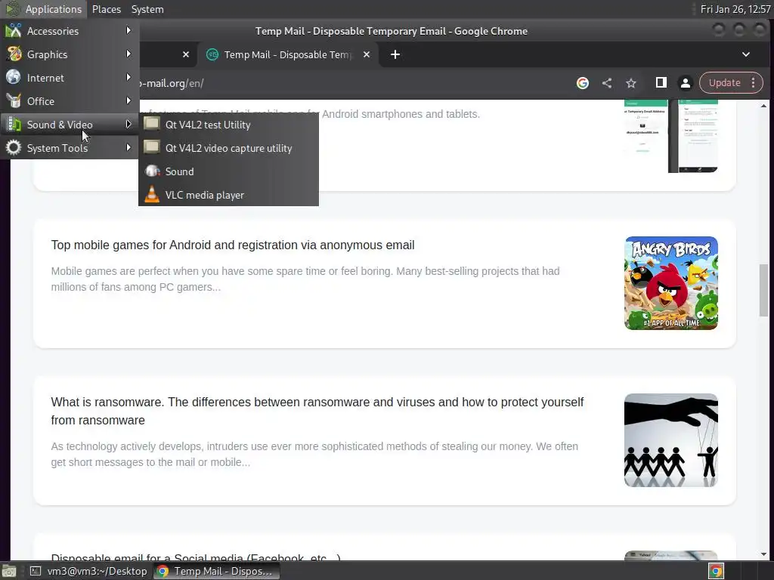Open Chrome three-dot menu

(754, 83)
